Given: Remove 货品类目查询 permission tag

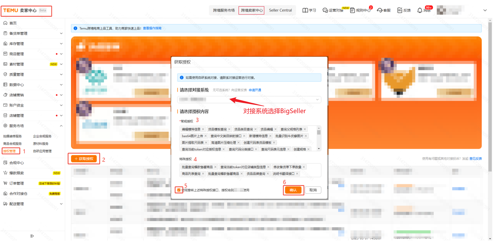Looking at the screenshot, I should [255, 129].
